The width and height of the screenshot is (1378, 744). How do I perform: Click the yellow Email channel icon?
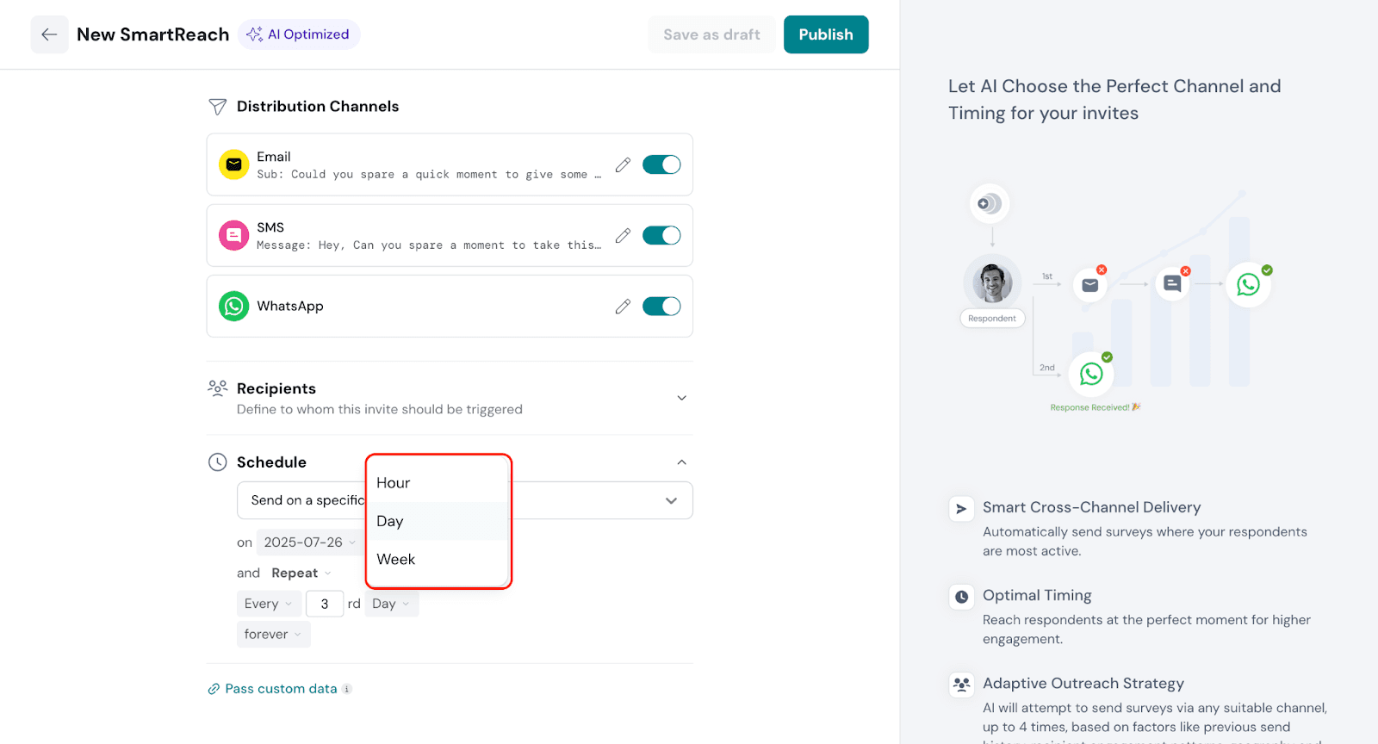[x=233, y=164]
